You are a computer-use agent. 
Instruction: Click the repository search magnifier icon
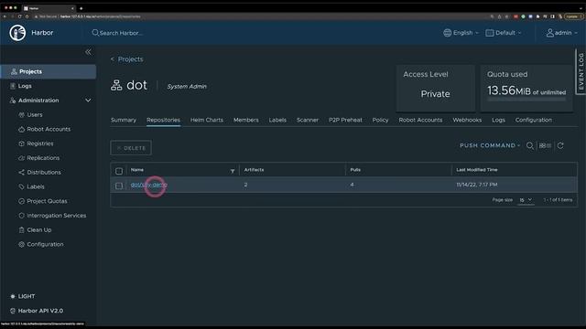(x=529, y=146)
